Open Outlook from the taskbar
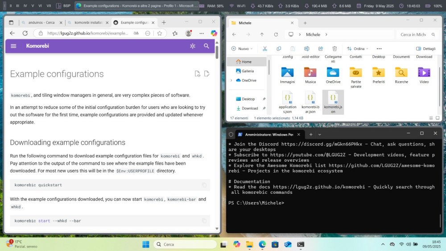This screenshot has height=251, width=446. click(x=288, y=244)
